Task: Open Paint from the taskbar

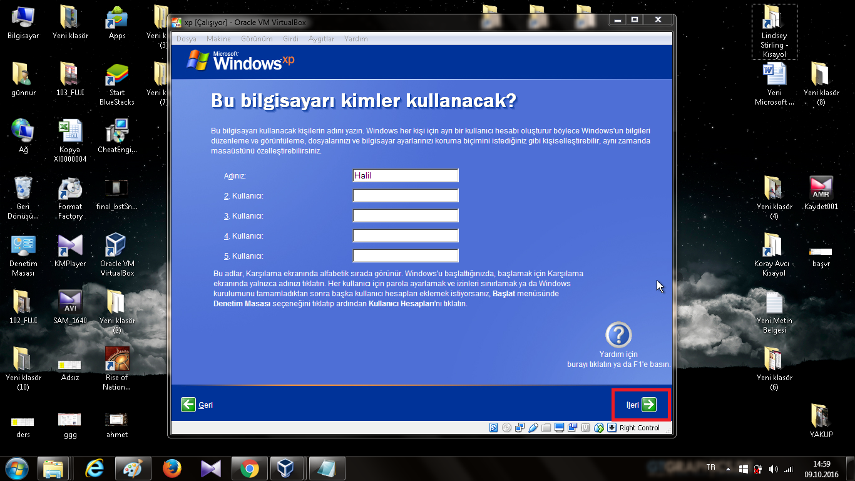Action: click(x=134, y=468)
